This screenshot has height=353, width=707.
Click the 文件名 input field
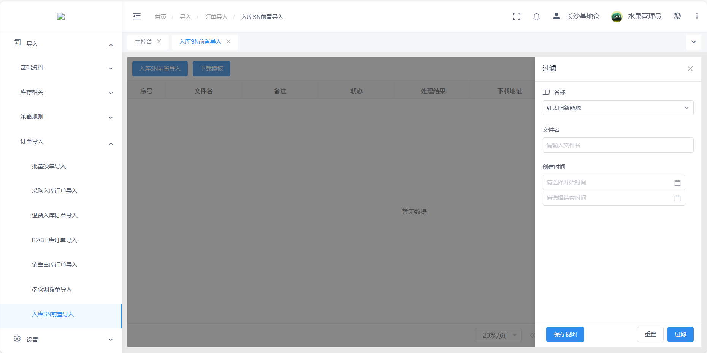(618, 145)
